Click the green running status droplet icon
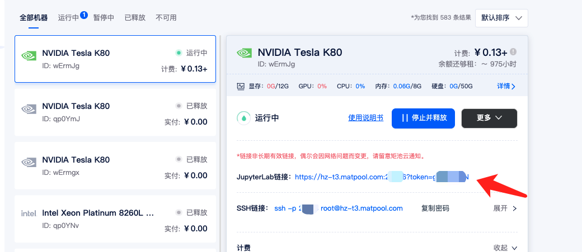 coord(243,118)
